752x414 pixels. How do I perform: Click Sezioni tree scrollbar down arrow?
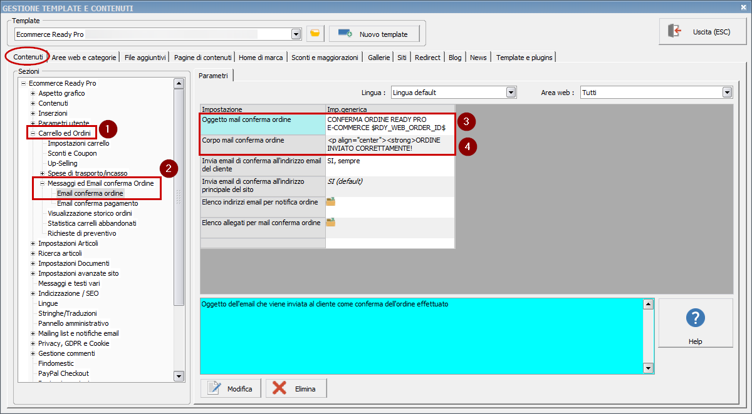179,376
